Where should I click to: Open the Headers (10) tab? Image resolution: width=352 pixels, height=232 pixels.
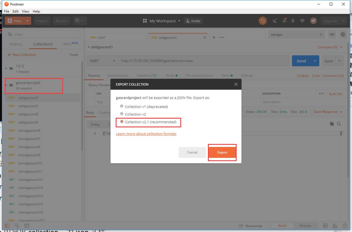tap(147, 76)
